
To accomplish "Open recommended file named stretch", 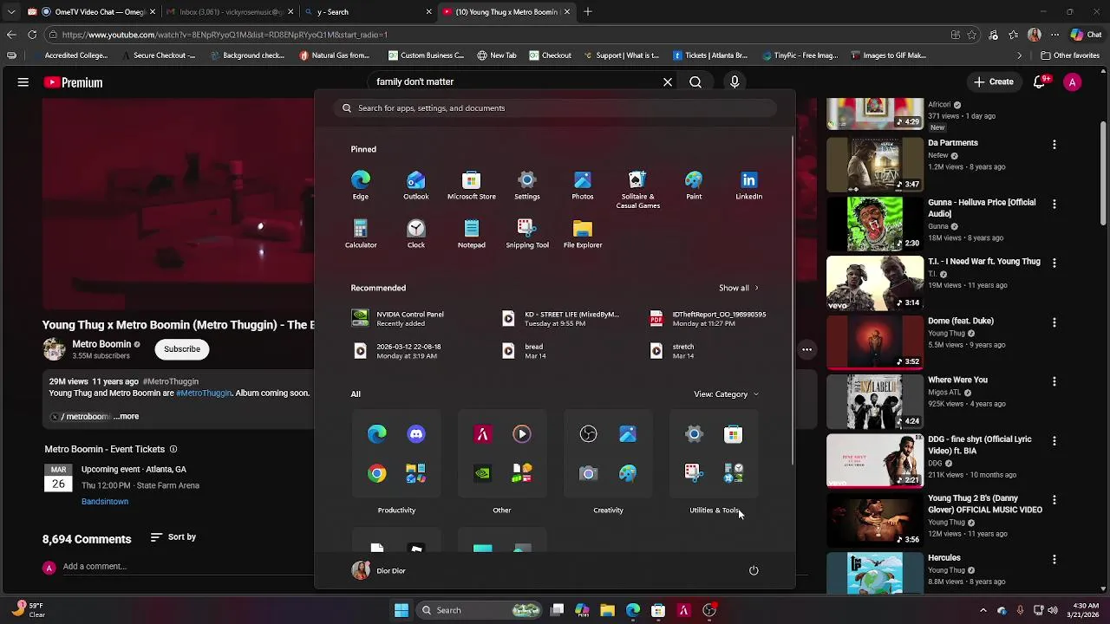I will (673, 351).
